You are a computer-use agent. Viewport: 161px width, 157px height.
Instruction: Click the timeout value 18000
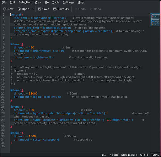coord(33,94)
